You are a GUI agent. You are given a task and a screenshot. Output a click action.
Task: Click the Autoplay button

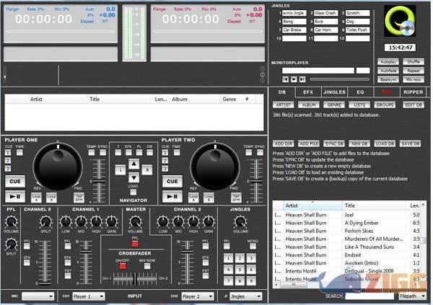tap(388, 63)
